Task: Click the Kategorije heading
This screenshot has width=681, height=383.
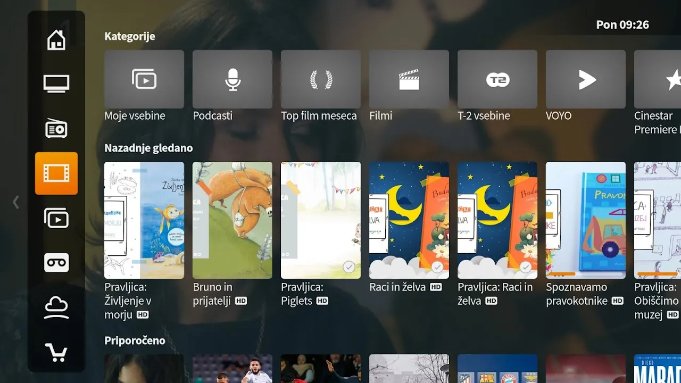Action: (x=130, y=36)
